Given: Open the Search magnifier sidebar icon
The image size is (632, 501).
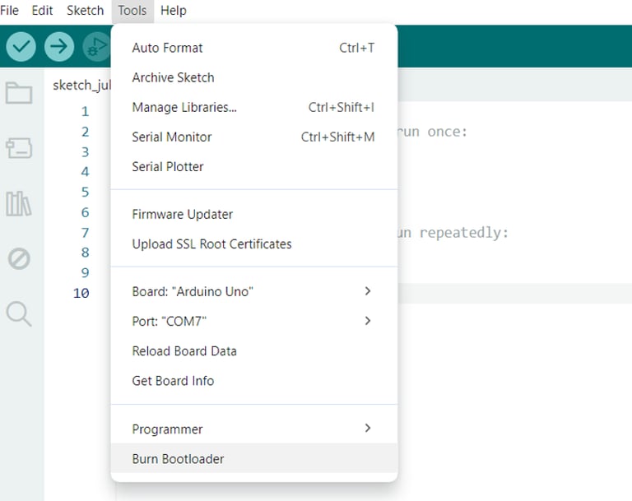Looking at the screenshot, I should (x=19, y=313).
